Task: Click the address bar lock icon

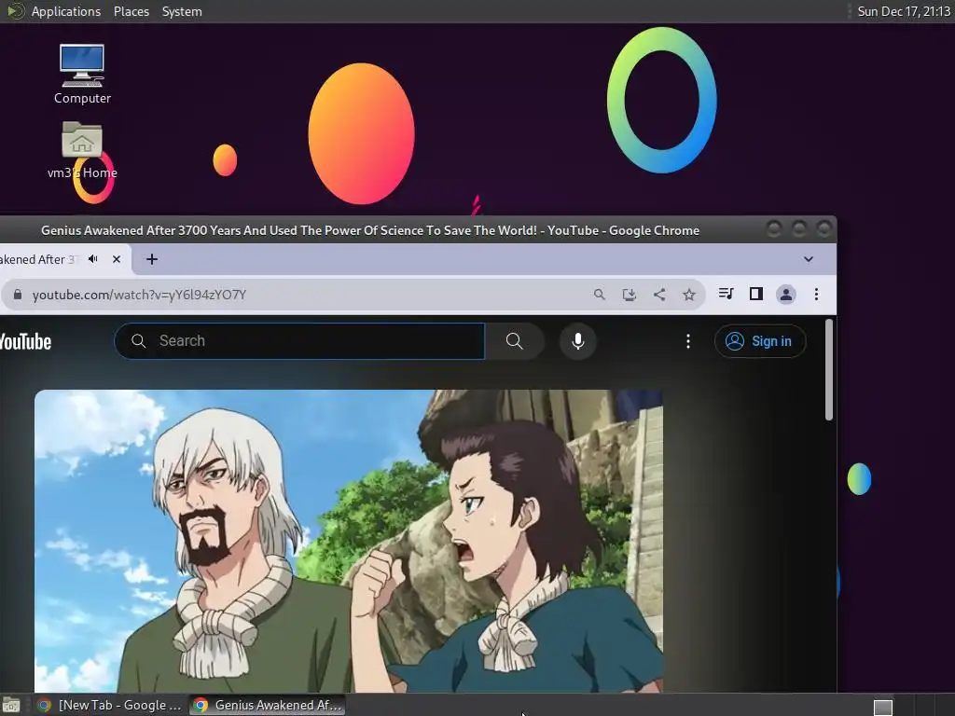Action: point(18,295)
